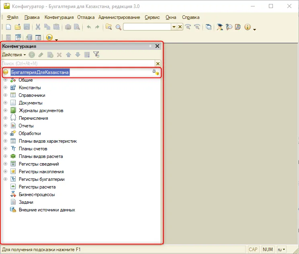Select the БухгалтерияДляКазахстана root node

pos(40,72)
